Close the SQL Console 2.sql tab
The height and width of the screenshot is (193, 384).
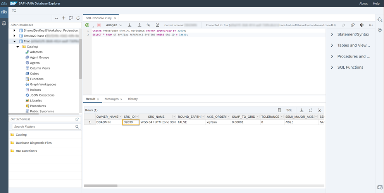115,18
